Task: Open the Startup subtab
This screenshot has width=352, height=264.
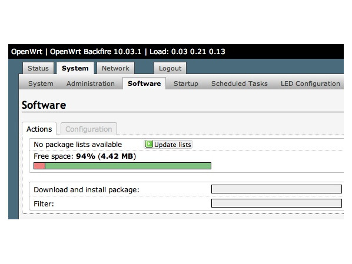Action: tap(186, 83)
